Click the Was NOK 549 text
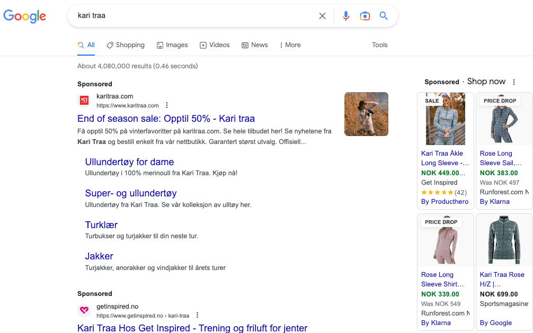 (440, 304)
